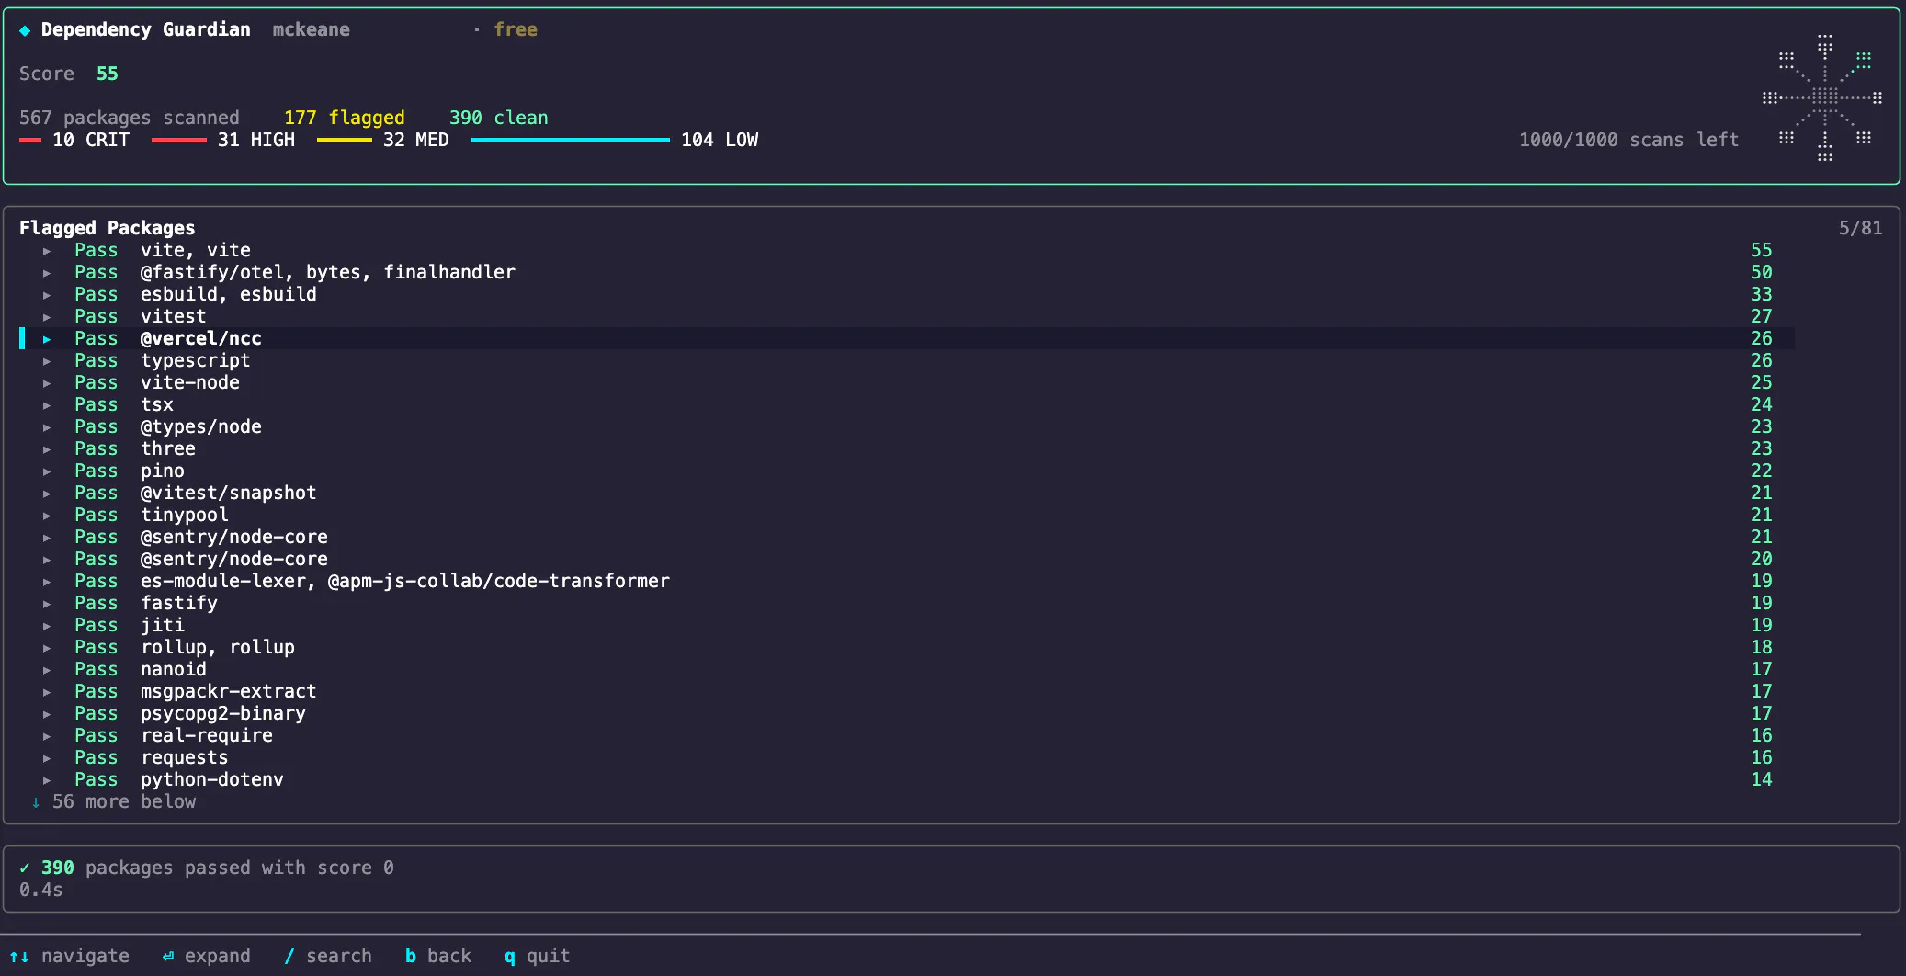The width and height of the screenshot is (1906, 976).
Task: Expand the vite-node row arrow
Action: point(47,383)
